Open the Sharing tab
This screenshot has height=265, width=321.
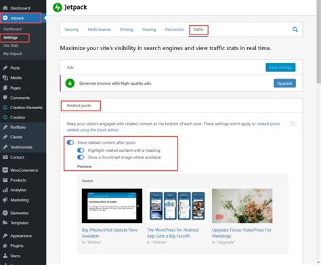click(x=149, y=30)
